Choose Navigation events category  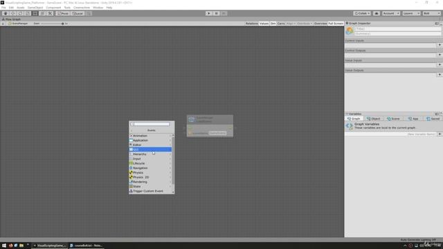(x=150, y=168)
